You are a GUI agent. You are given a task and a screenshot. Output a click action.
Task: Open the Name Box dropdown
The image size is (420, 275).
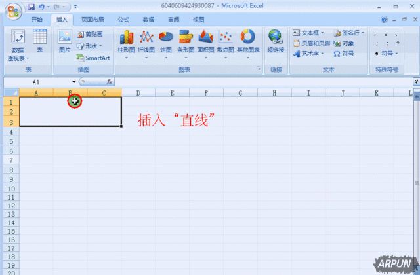74,82
